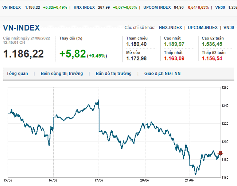Viewport: 237px width, 186px height.
Task: Pick the 20/06 date on the chart axis
Action: click(x=144, y=180)
